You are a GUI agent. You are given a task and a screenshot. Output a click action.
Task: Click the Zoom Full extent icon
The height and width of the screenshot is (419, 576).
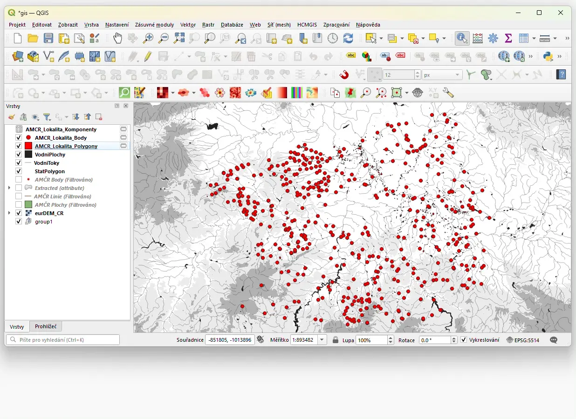click(x=179, y=38)
